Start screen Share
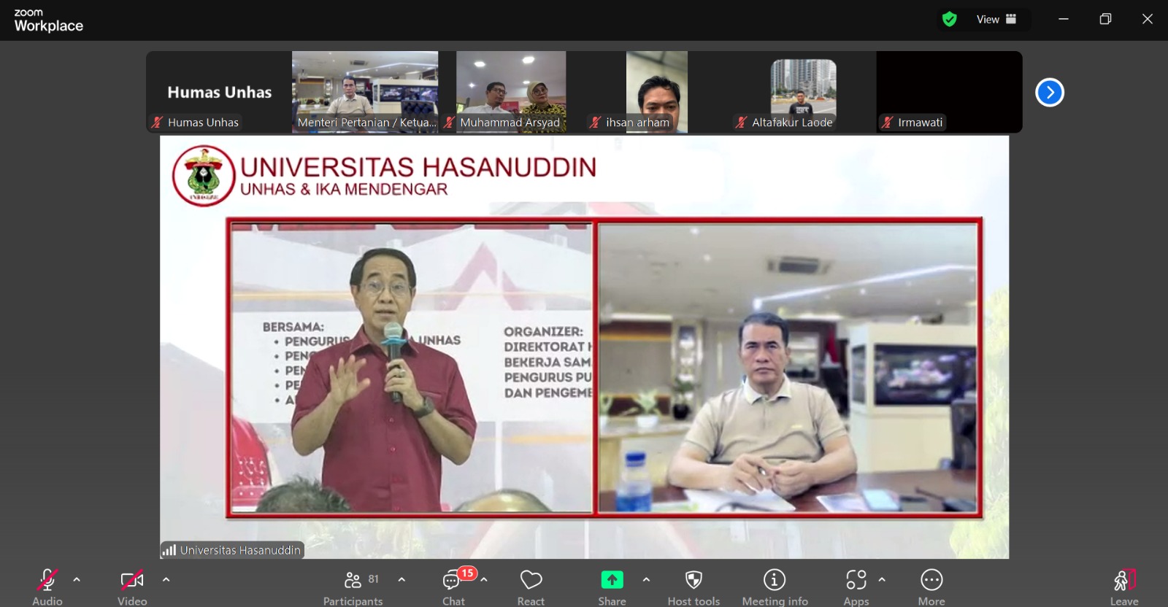The height and width of the screenshot is (607, 1168). click(612, 587)
